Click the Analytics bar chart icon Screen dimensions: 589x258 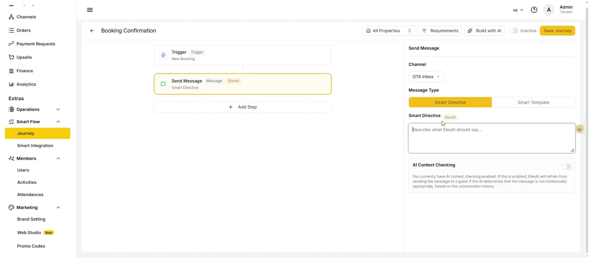(x=11, y=84)
